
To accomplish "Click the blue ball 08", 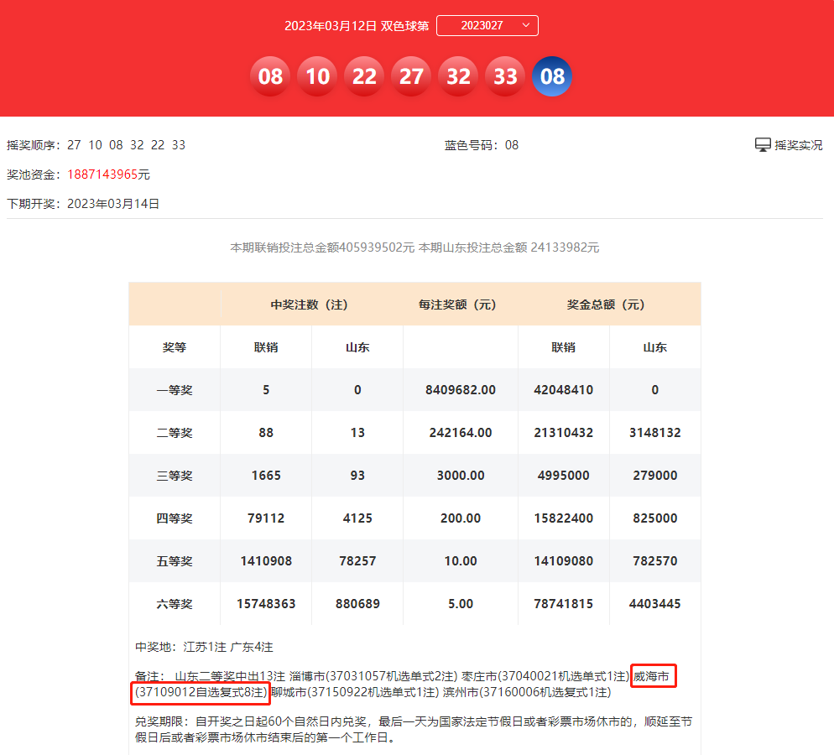I will 552,75.
